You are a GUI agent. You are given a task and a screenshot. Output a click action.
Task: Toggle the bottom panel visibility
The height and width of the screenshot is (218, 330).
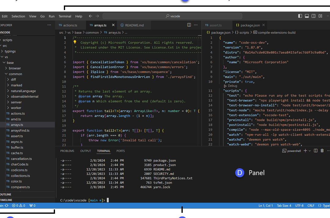point(307,16)
